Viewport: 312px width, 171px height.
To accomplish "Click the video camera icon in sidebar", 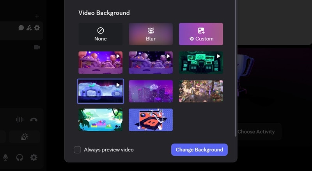I will [37, 47].
